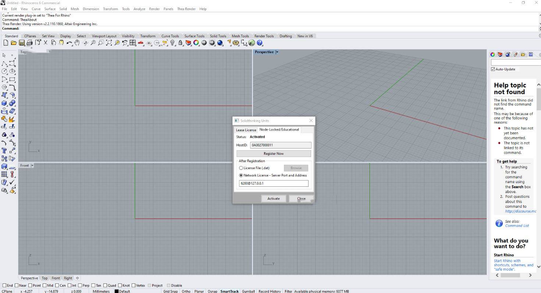Enable the End osnap checkbox
Image resolution: width=541 pixels, height=293 pixels.
point(4,285)
